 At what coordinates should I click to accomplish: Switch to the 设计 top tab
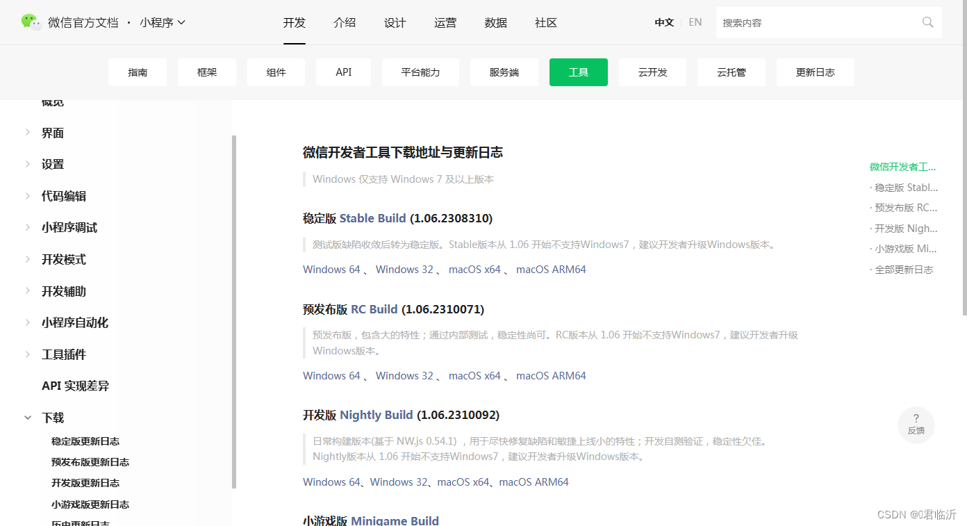(395, 22)
